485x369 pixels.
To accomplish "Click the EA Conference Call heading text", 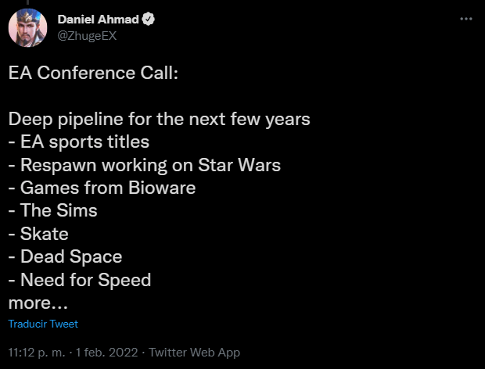I will (x=93, y=73).
